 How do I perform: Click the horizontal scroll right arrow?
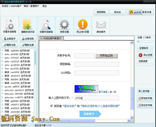129,121
